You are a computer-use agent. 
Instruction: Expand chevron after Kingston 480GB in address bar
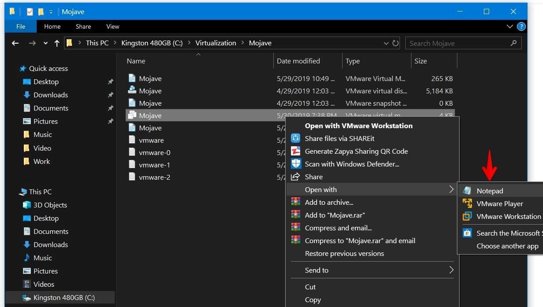(x=189, y=43)
